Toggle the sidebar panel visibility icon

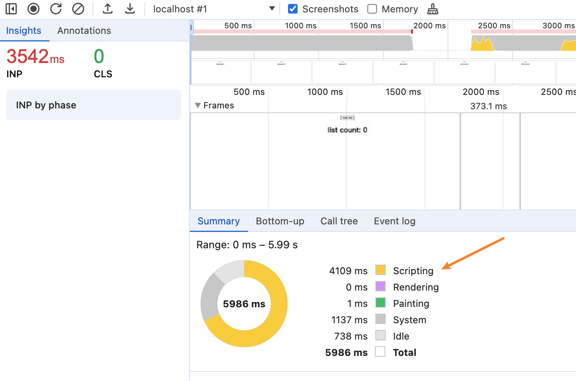pos(11,9)
